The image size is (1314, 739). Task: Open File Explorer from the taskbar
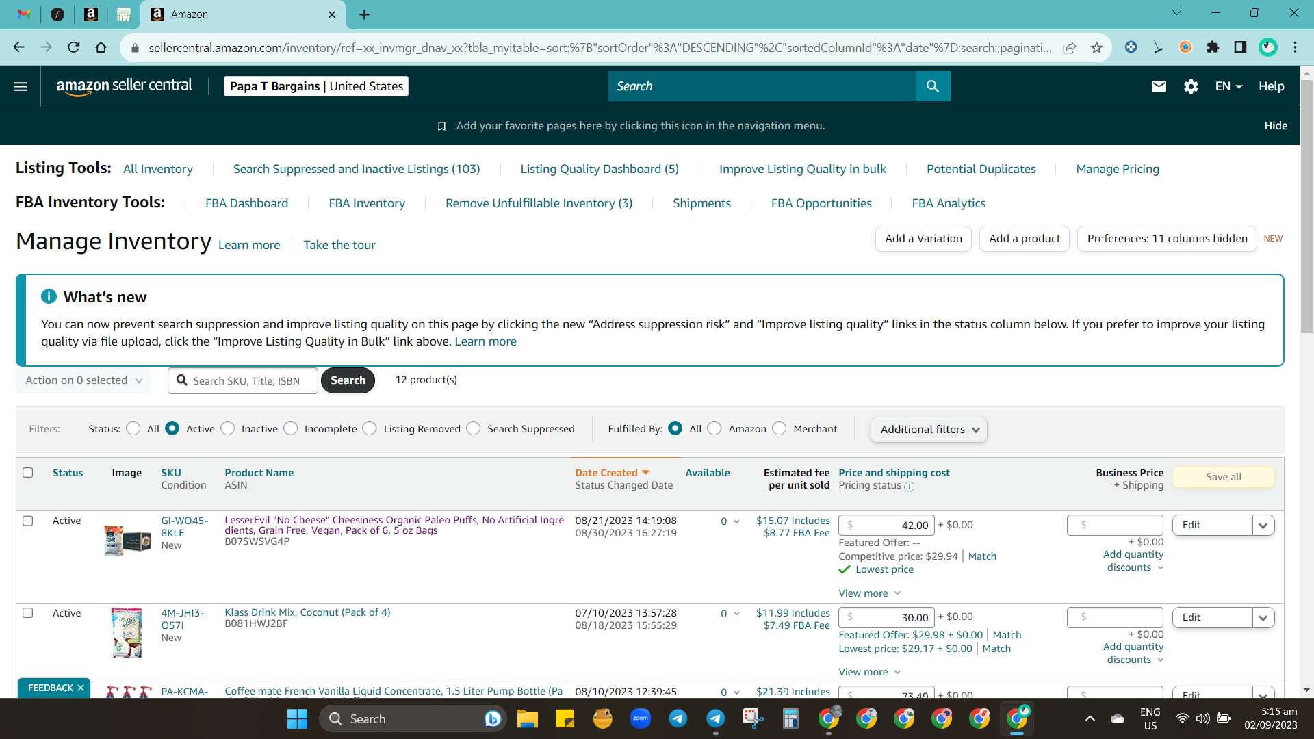[527, 718]
